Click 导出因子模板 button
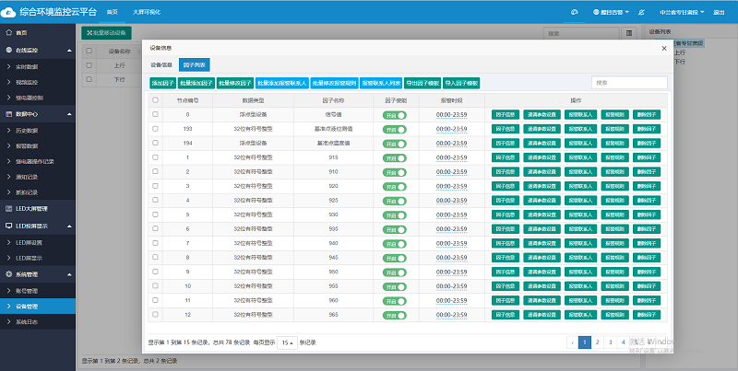738x371 pixels. [423, 82]
